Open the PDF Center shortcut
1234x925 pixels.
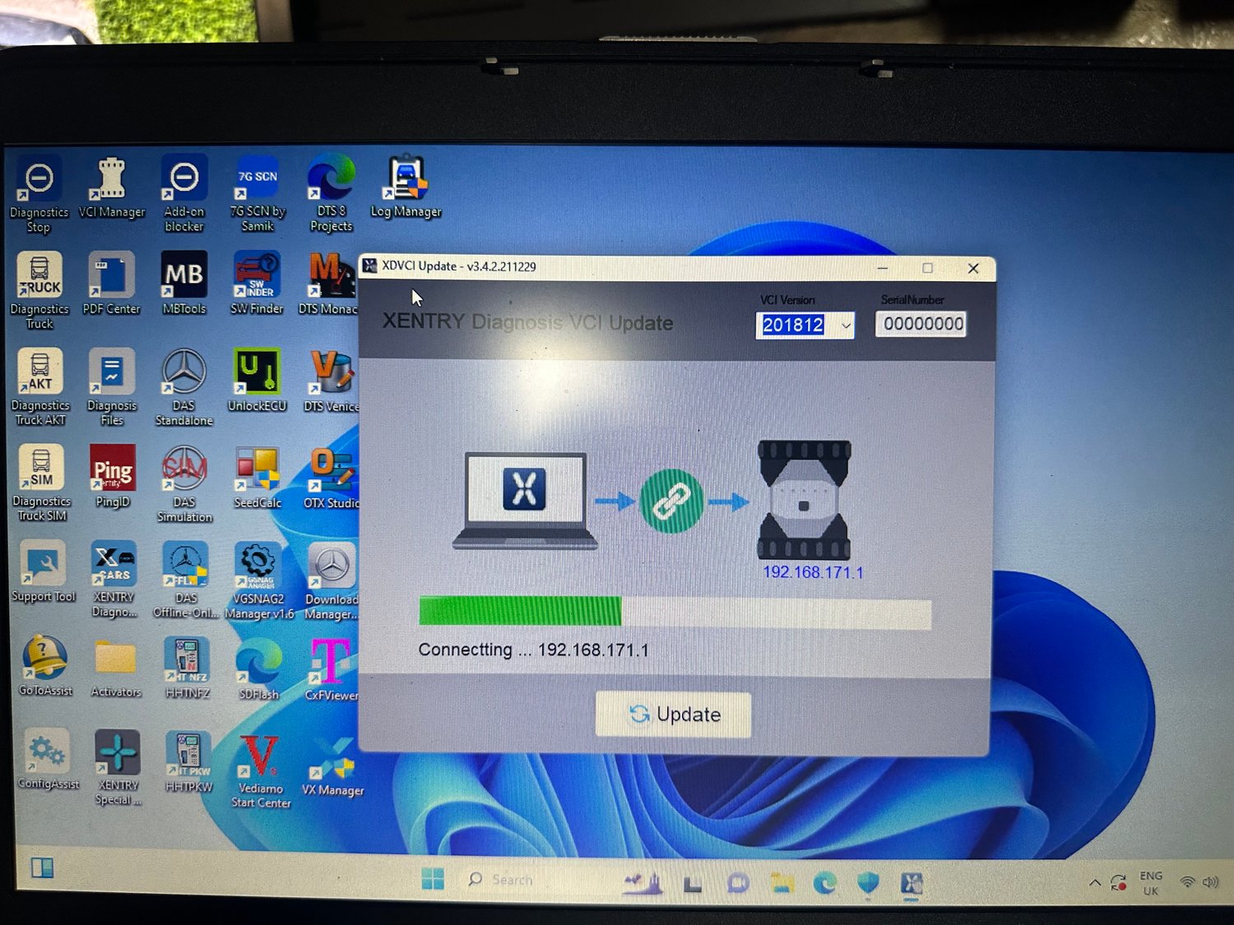coord(112,284)
